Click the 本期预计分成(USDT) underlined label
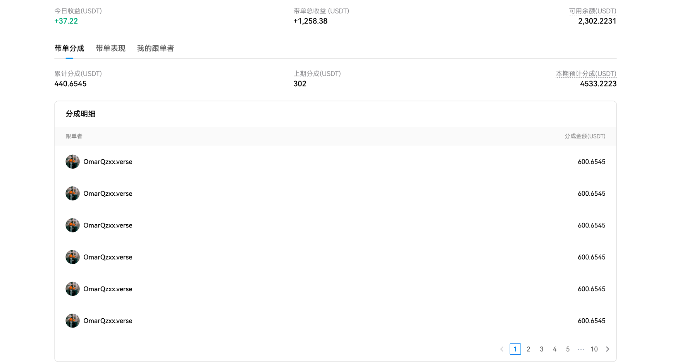Viewport: 685px width, 362px height. 586,74
